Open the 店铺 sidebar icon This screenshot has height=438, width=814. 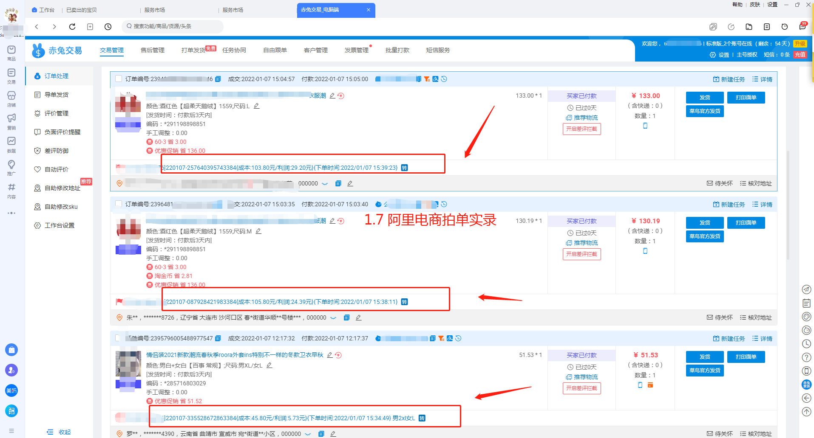[11, 99]
